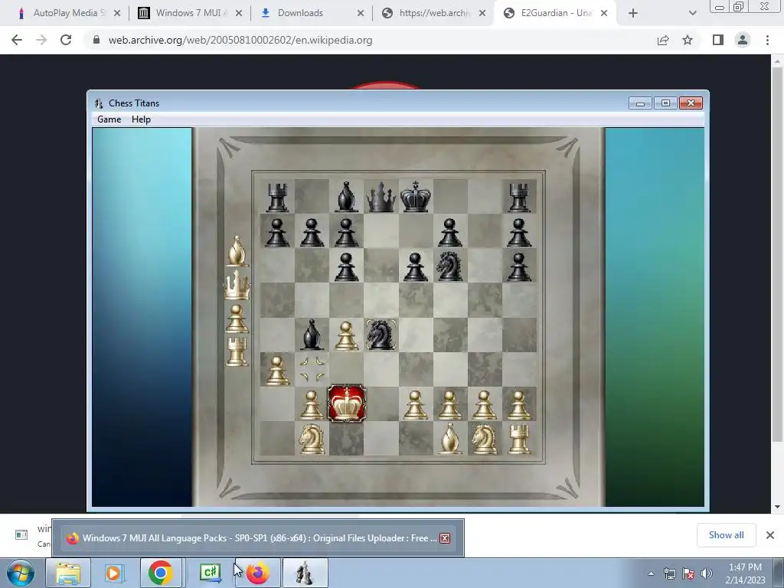Viewport: 784px width, 588px height.
Task: Click the captured white queen beside the board
Action: (x=237, y=285)
